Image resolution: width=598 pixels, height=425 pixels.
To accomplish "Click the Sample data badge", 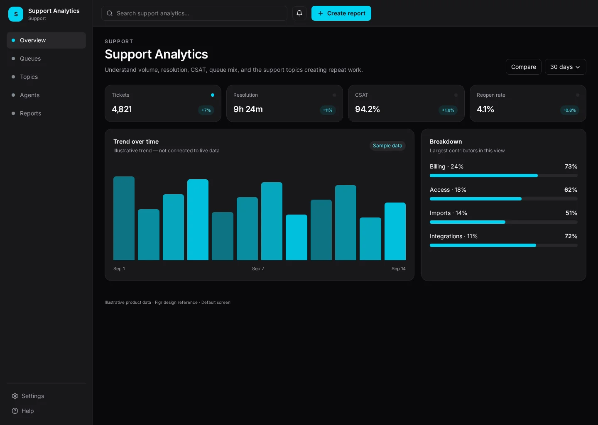I will (387, 146).
